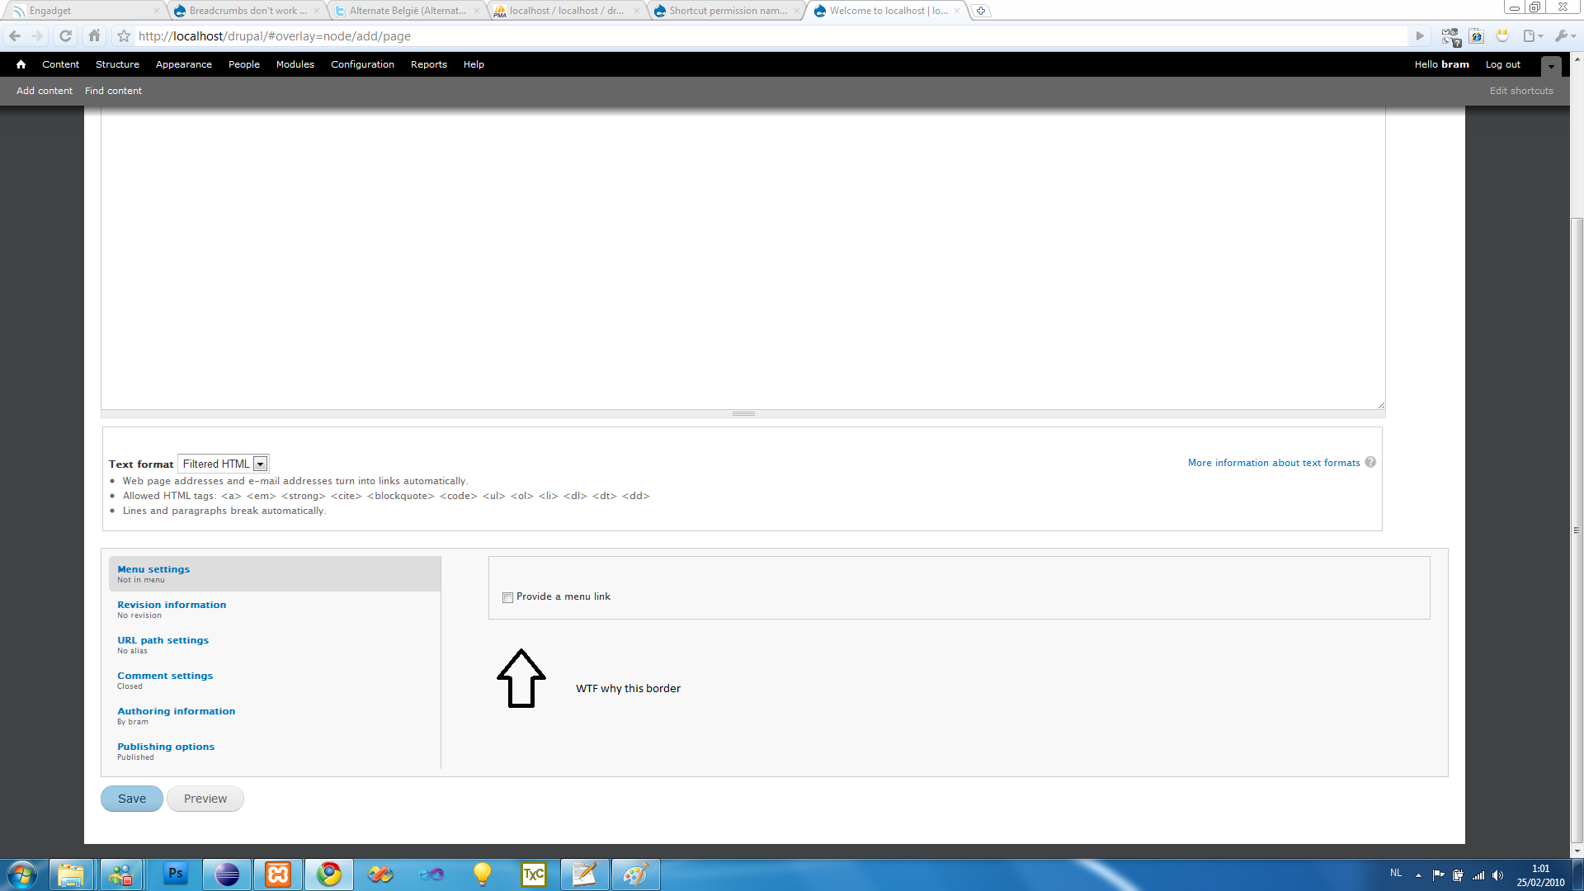Click the text formats help question icon
Viewport: 1584px width, 891px height.
click(x=1370, y=462)
